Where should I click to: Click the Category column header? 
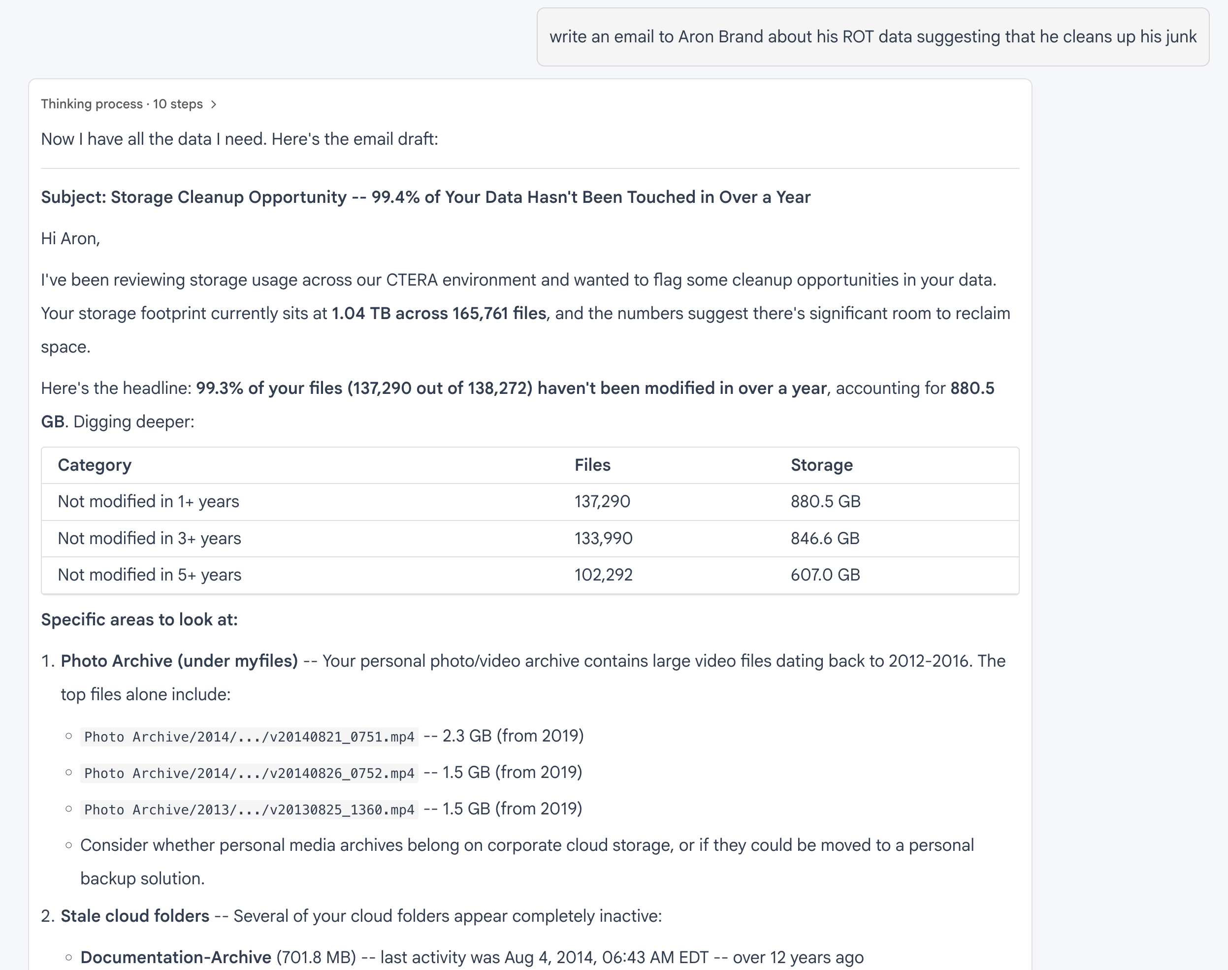tap(94, 465)
